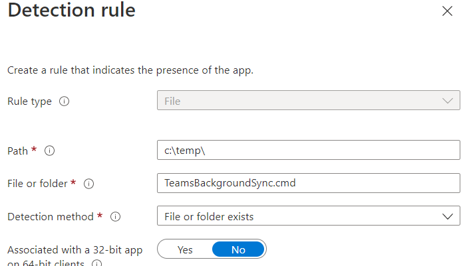Click the chevron arrow on Detection method
The image size is (467, 266).
447,216
